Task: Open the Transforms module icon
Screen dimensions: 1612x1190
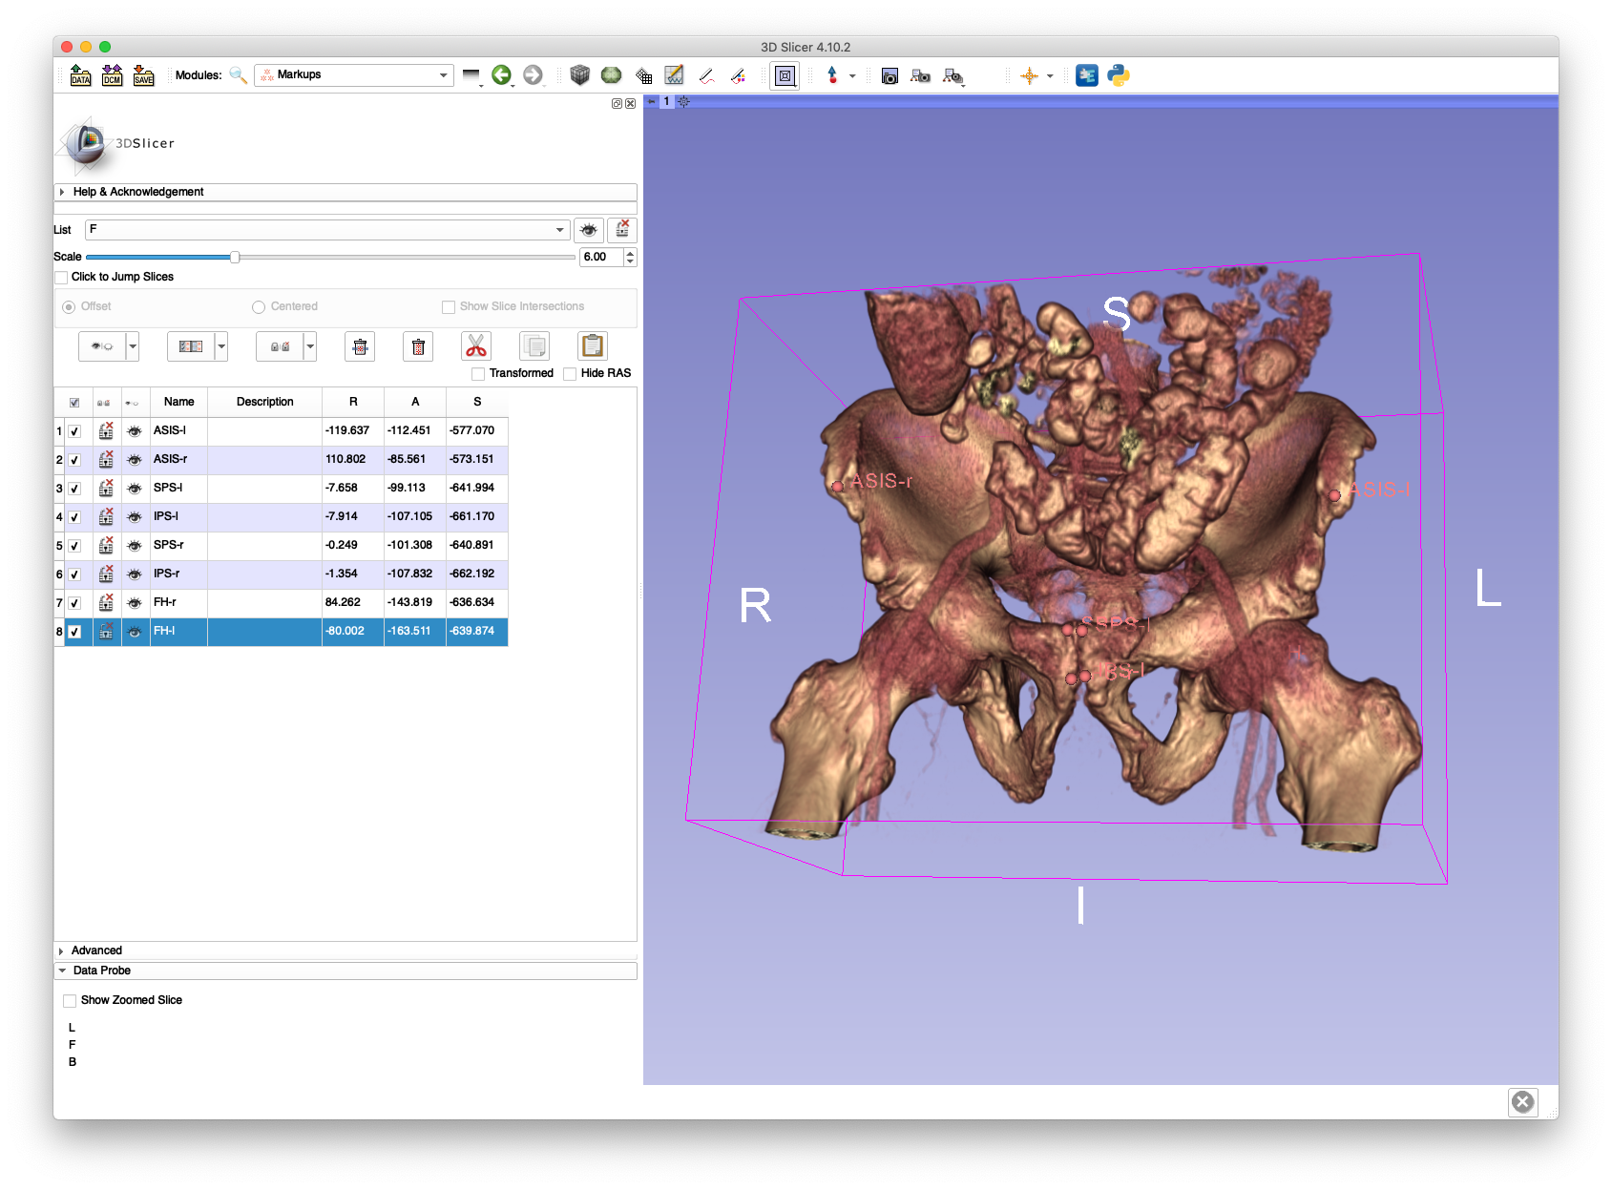Action: pos(643,75)
